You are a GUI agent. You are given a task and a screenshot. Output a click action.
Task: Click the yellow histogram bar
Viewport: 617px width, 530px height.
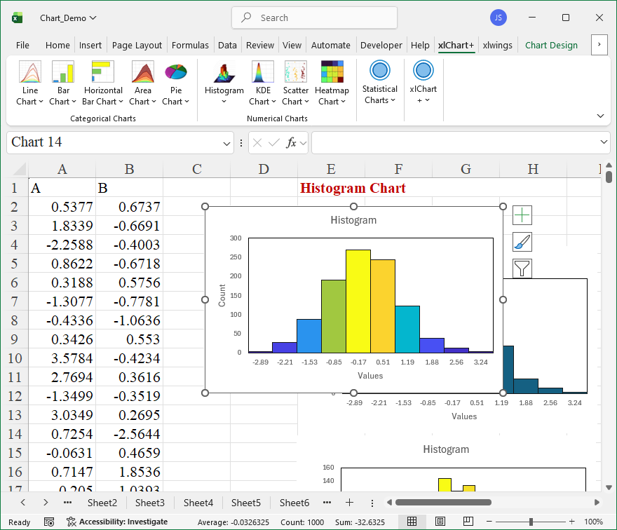(358, 301)
